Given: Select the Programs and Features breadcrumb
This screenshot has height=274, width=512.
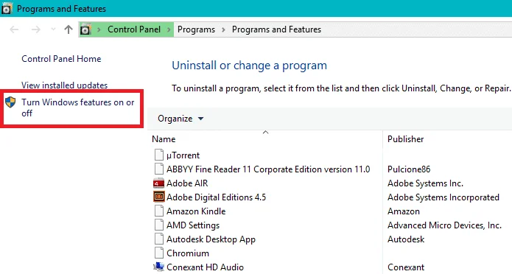Looking at the screenshot, I should click(x=276, y=29).
